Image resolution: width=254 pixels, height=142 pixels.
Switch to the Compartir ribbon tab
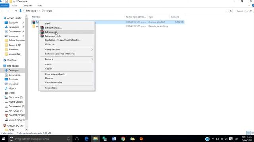coord(27,6)
